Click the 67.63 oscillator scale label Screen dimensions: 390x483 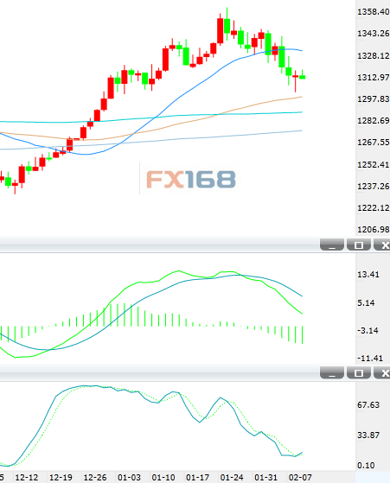pos(368,404)
